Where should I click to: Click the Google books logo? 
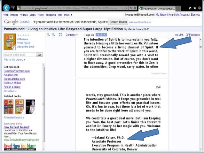click(17, 22)
